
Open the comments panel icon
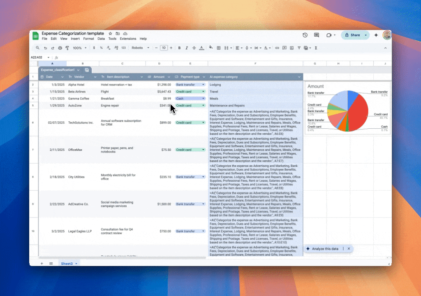[x=316, y=35]
